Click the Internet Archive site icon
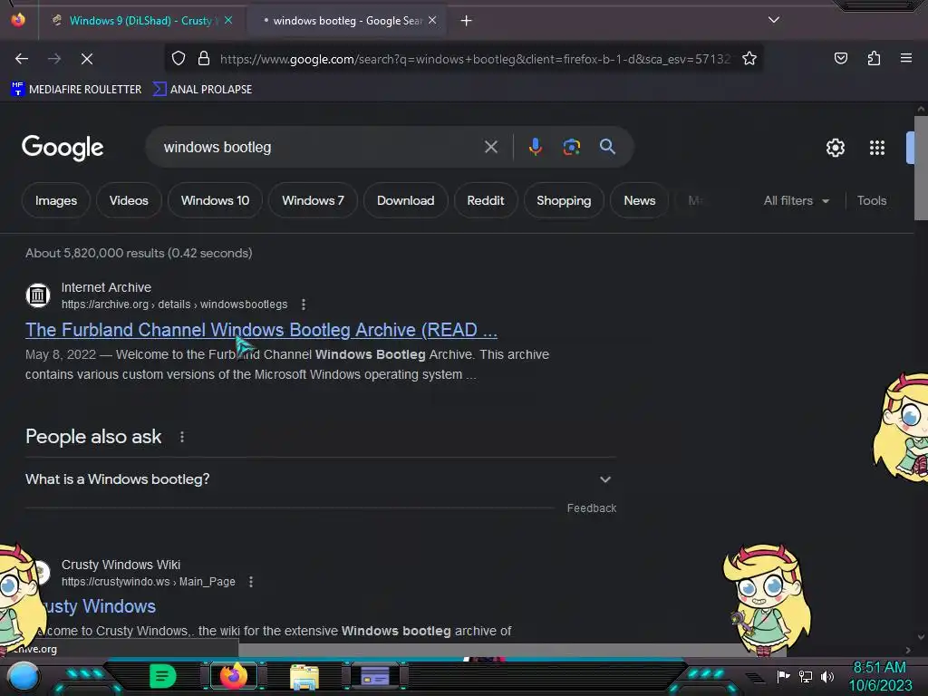Image resolution: width=928 pixels, height=696 pixels. (x=38, y=295)
